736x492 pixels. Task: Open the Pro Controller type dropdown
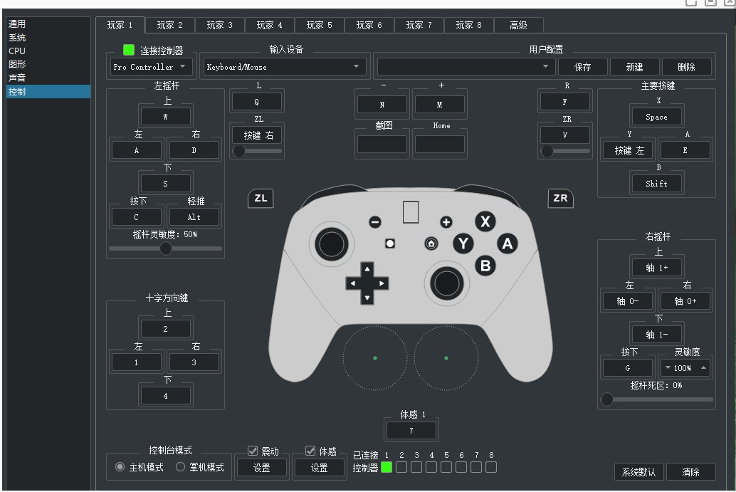(x=152, y=67)
